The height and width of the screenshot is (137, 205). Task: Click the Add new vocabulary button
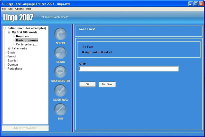(x=25, y=128)
